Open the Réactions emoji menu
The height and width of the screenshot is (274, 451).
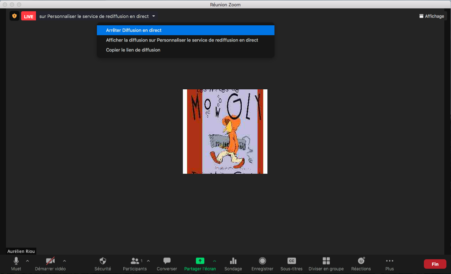click(x=361, y=261)
